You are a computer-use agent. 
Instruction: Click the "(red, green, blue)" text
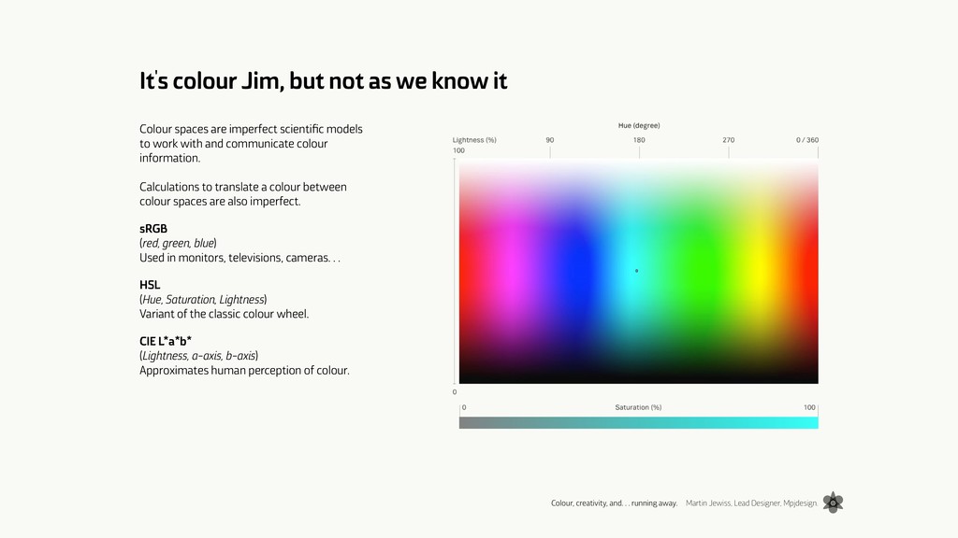pyautogui.click(x=178, y=244)
